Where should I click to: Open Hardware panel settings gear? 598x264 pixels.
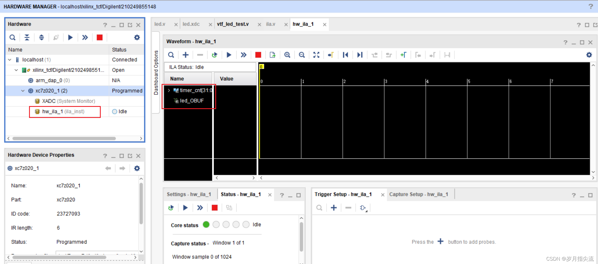(137, 37)
